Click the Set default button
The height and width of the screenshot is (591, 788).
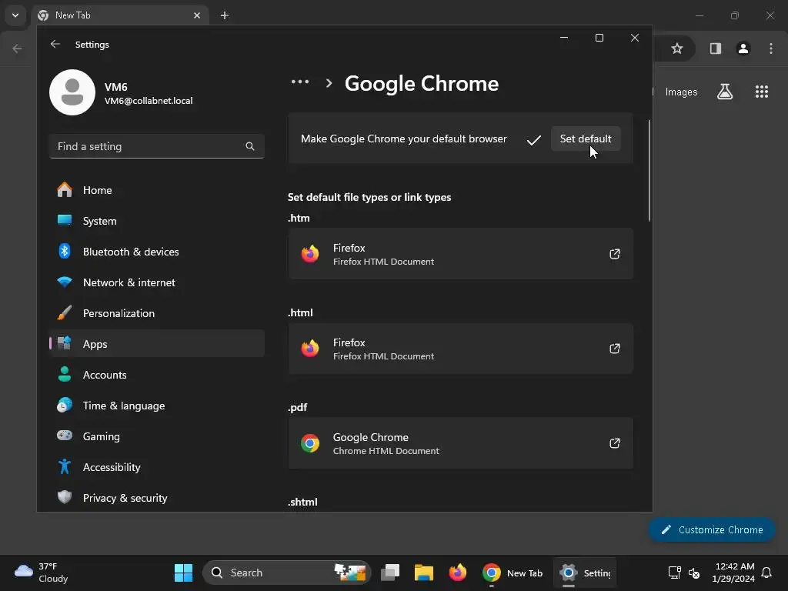[586, 139]
